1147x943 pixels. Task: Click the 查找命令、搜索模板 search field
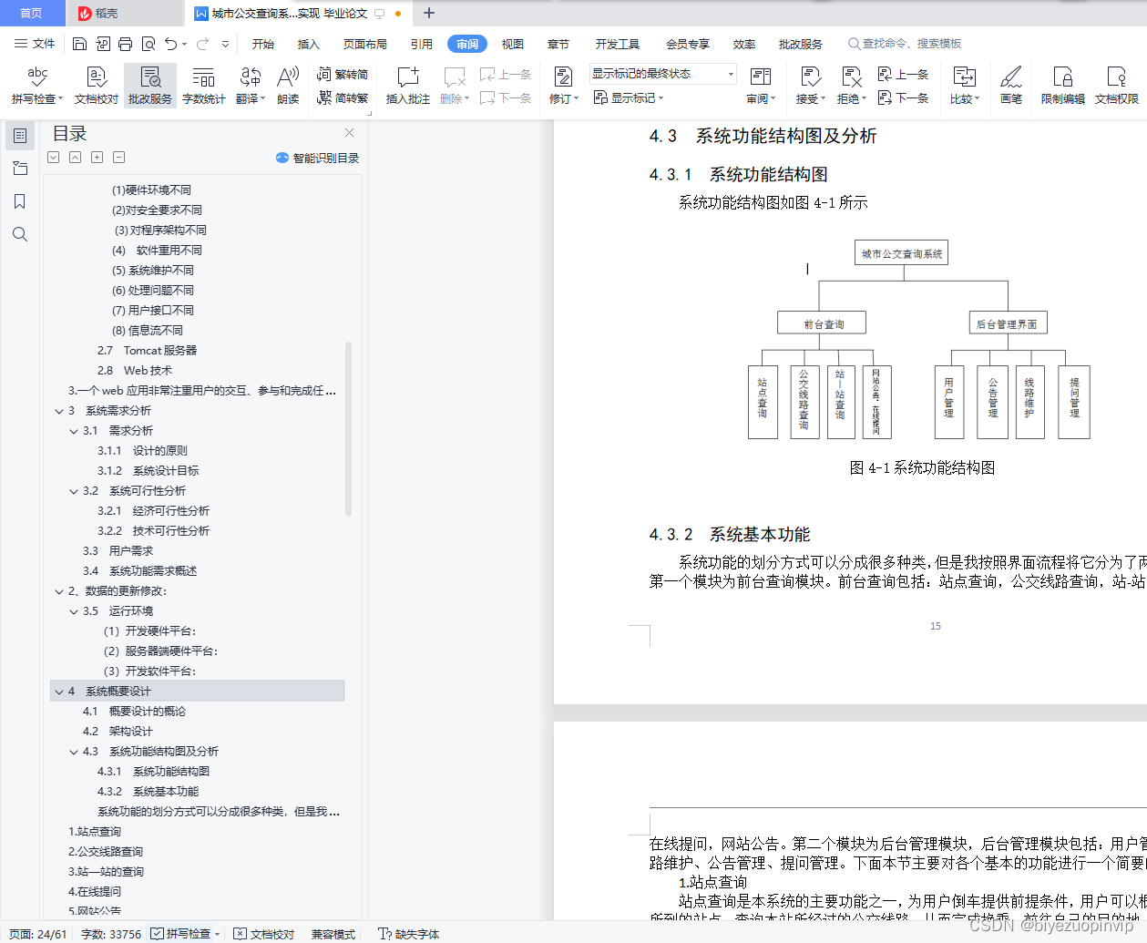pos(911,44)
